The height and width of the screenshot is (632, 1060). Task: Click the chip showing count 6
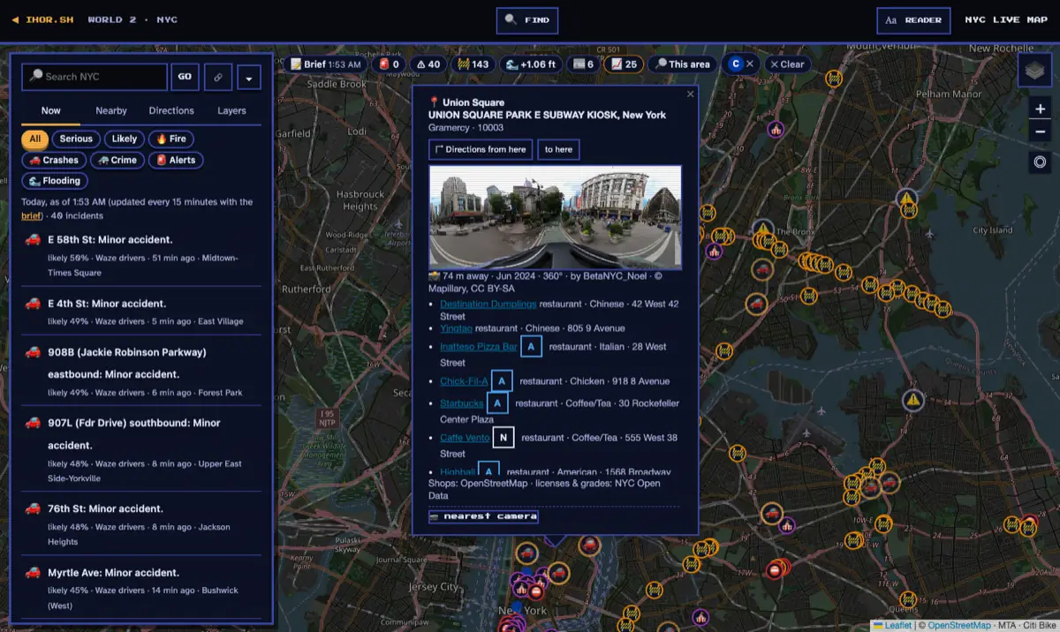coord(583,64)
